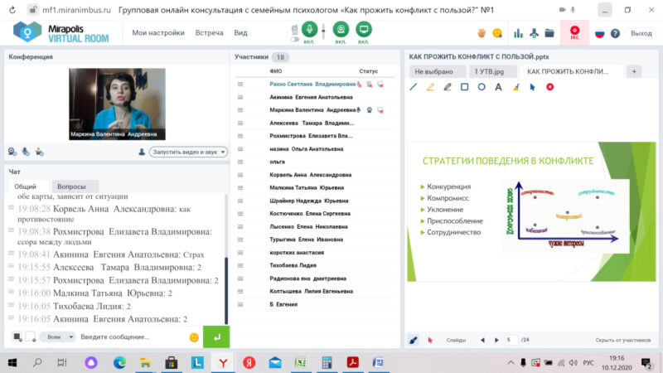
Task: Open Calculator from the taskbar
Action: (327, 362)
